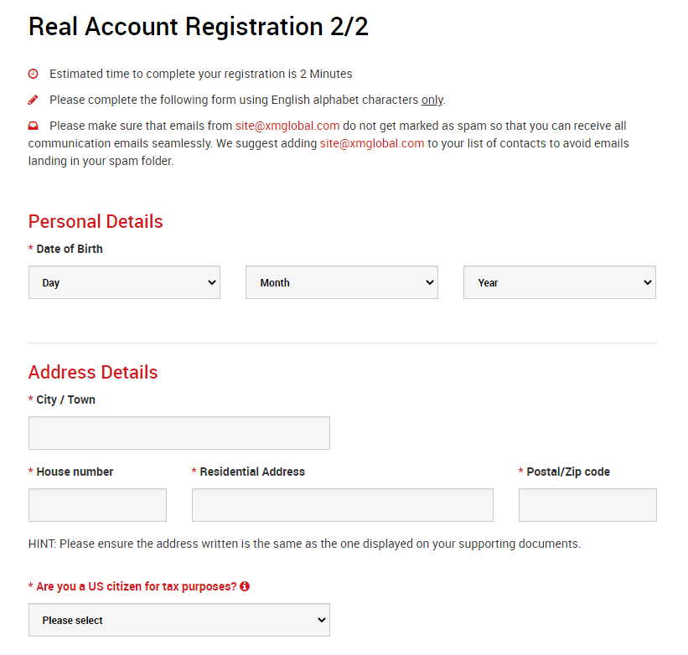The width and height of the screenshot is (688, 655).
Task: Expand the Month dropdown
Action: click(x=341, y=283)
